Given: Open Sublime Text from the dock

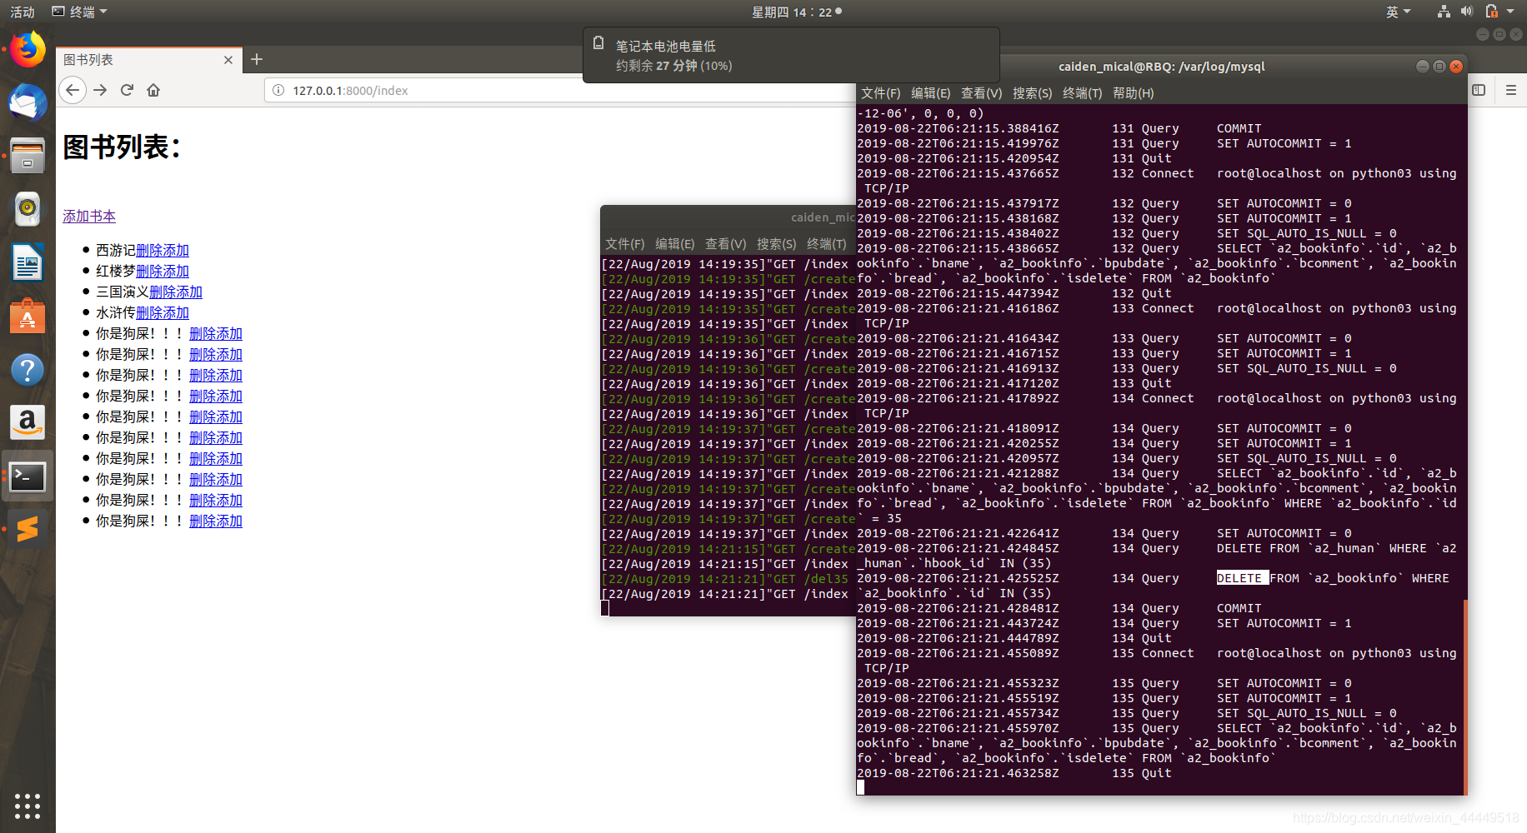Looking at the screenshot, I should (28, 529).
